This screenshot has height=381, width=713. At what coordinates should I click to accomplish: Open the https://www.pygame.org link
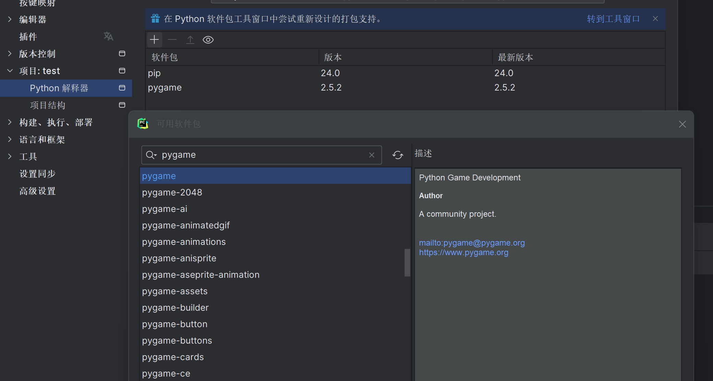[x=464, y=252]
